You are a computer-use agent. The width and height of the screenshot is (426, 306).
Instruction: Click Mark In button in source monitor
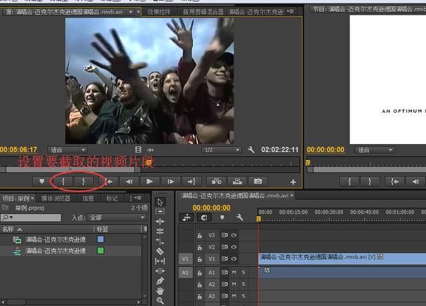63,181
